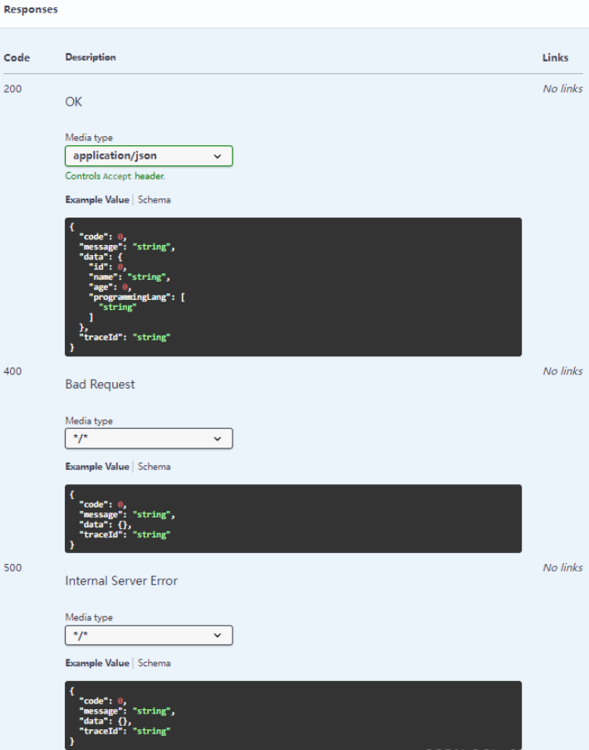Screen dimensions: 589x750
Task: Select Example Value tab under Internal Server Error
Action: click(97, 664)
